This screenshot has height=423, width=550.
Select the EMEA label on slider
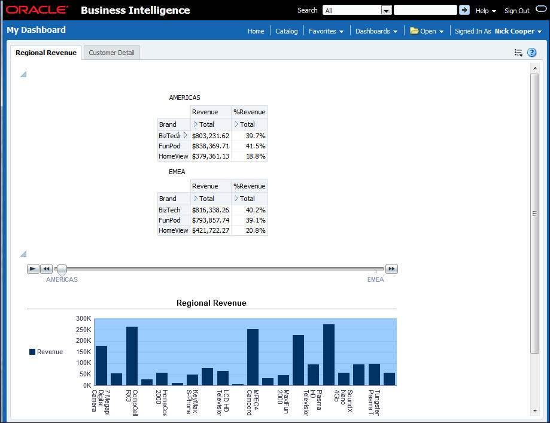pyautogui.click(x=375, y=279)
